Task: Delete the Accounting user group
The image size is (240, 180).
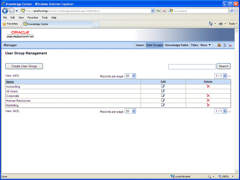Action: pos(208,87)
